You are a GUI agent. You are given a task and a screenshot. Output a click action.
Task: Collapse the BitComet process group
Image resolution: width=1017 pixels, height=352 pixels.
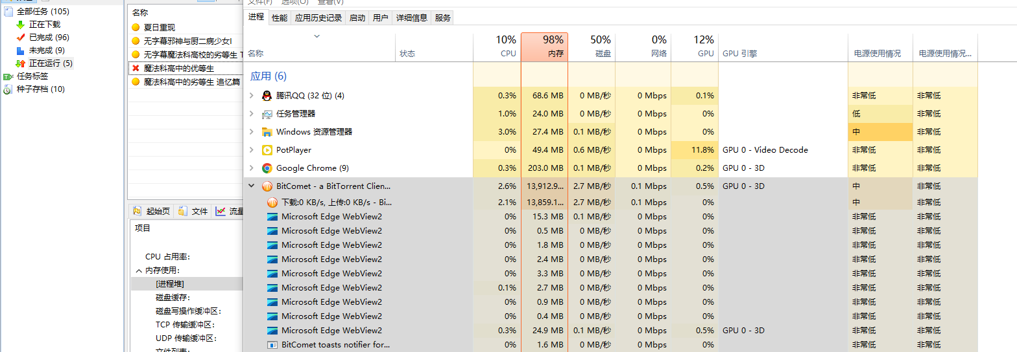pyautogui.click(x=252, y=186)
